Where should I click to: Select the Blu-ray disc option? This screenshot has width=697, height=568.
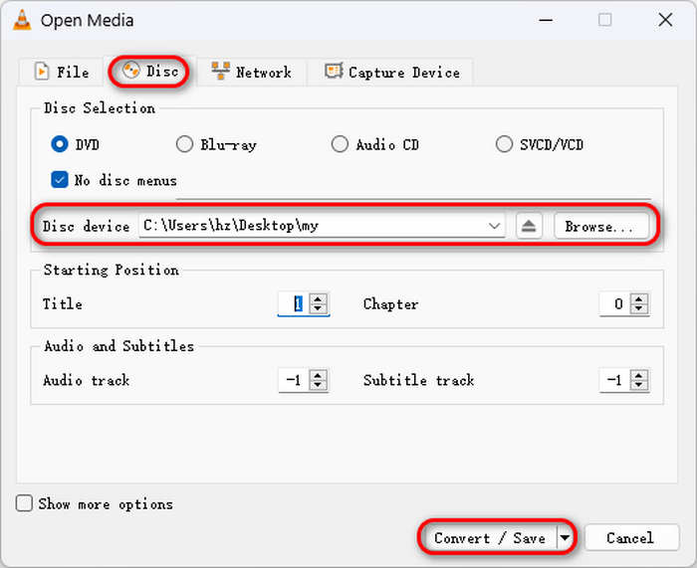(x=184, y=144)
